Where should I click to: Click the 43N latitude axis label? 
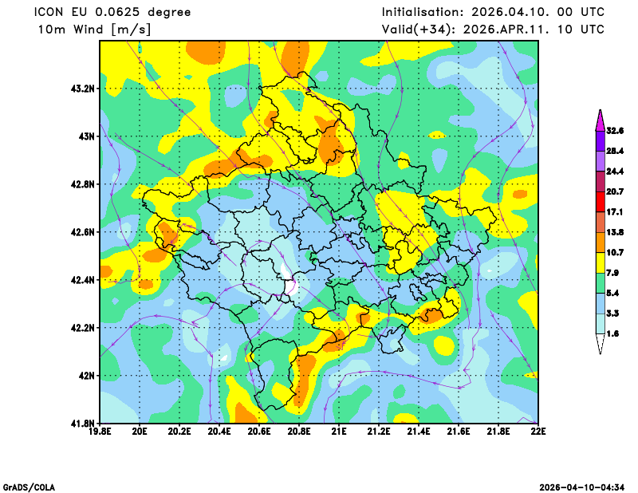pos(86,136)
